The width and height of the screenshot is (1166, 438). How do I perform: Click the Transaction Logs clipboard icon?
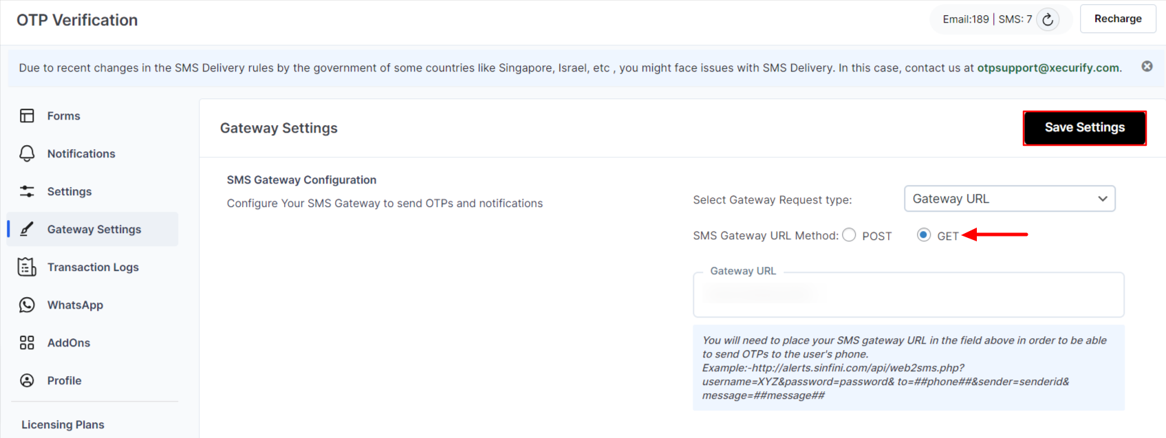27,267
